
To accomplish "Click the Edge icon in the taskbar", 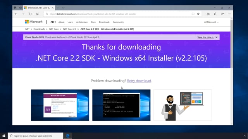I will tap(68, 136).
